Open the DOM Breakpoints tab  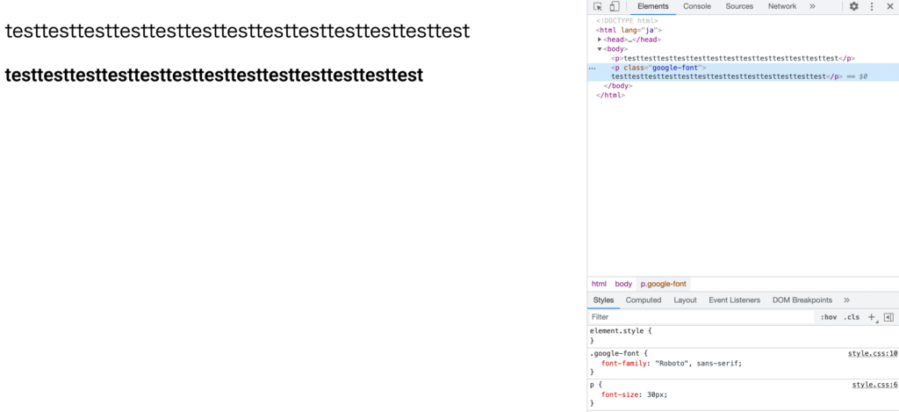[x=802, y=300]
